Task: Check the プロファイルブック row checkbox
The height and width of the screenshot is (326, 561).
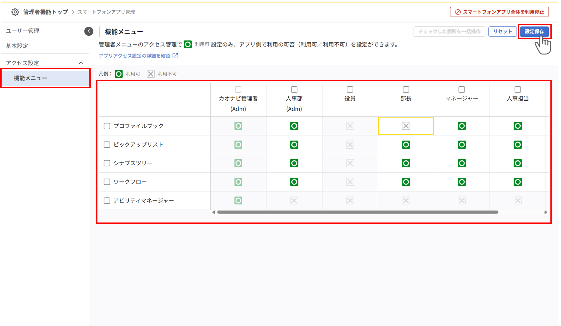Action: click(107, 126)
